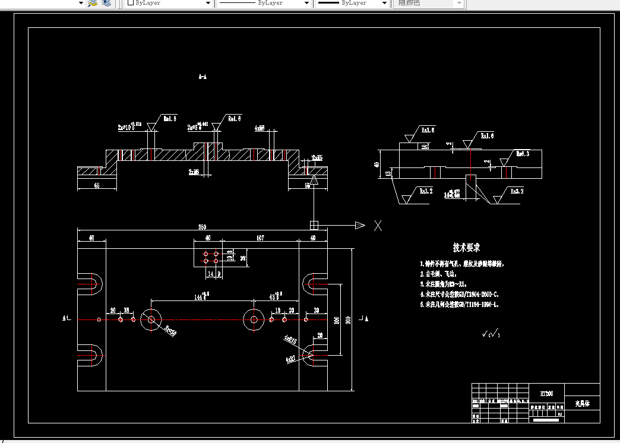The image size is (620, 443).
Task: Open the layer list dropdown arrow
Action: pyautogui.click(x=81, y=3)
